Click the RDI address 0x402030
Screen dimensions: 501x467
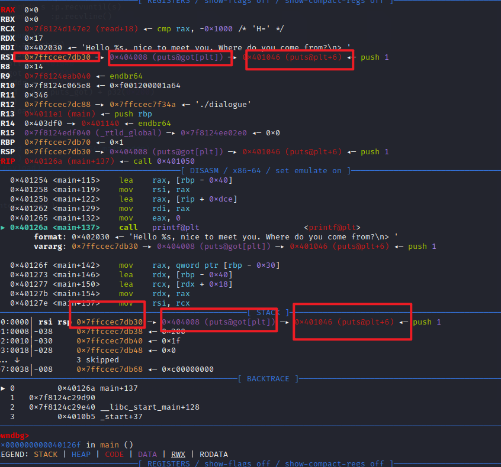[x=43, y=48]
